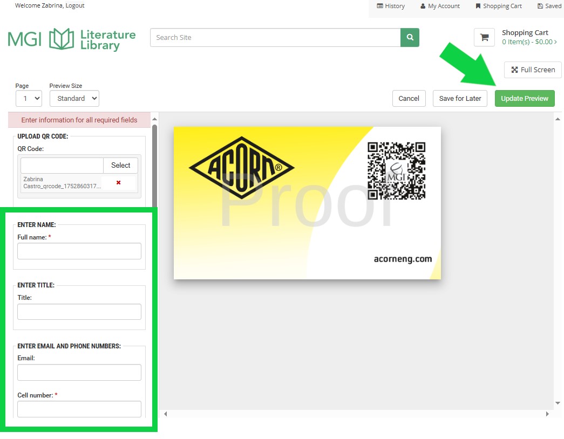Click preview horizontal scroll right arrow

pyautogui.click(x=547, y=414)
